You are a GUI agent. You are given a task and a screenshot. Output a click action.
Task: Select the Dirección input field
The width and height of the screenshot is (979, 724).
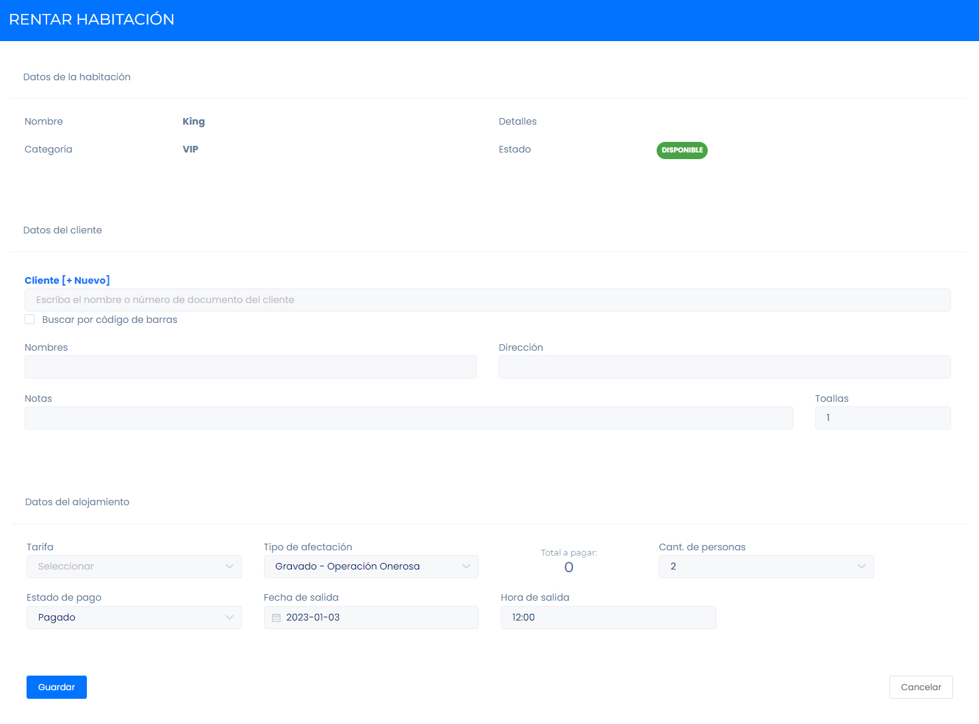tap(724, 367)
